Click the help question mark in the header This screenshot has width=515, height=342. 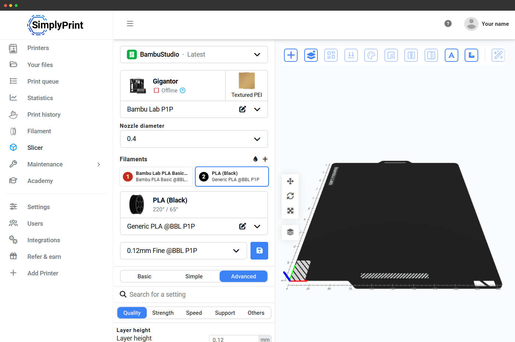tap(448, 24)
